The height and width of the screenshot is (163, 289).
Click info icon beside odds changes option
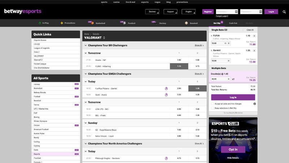pyautogui.click(x=255, y=104)
